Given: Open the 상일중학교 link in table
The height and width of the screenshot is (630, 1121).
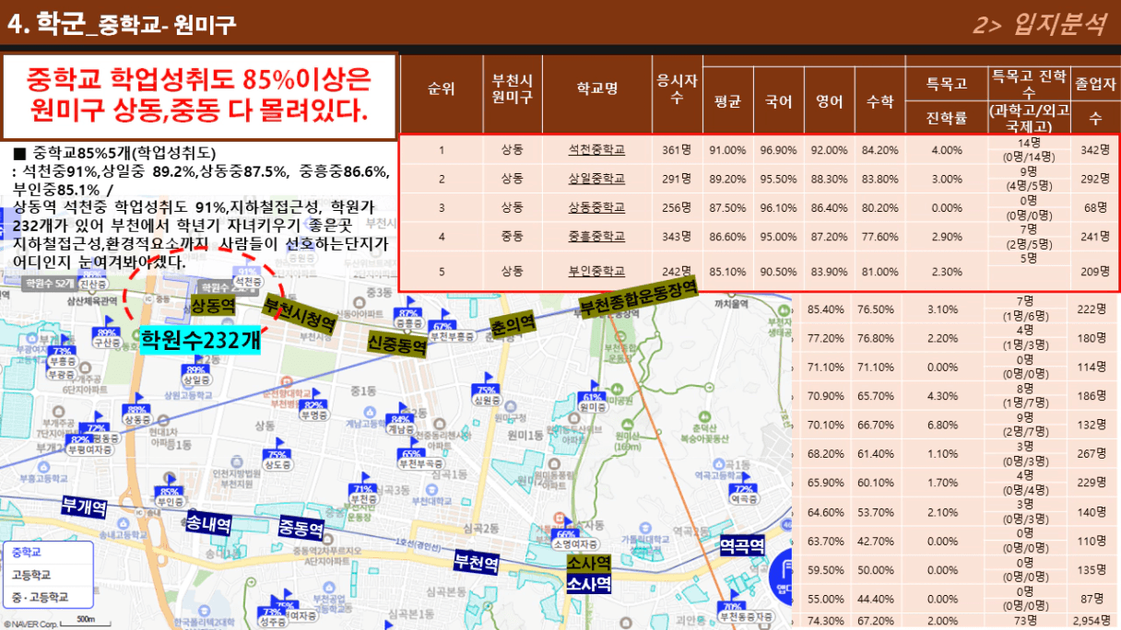Looking at the screenshot, I should [x=596, y=179].
